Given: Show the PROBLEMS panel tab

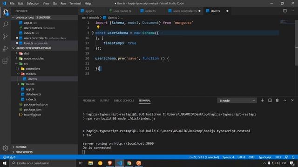Looking at the screenshot, I should tap(89, 101).
